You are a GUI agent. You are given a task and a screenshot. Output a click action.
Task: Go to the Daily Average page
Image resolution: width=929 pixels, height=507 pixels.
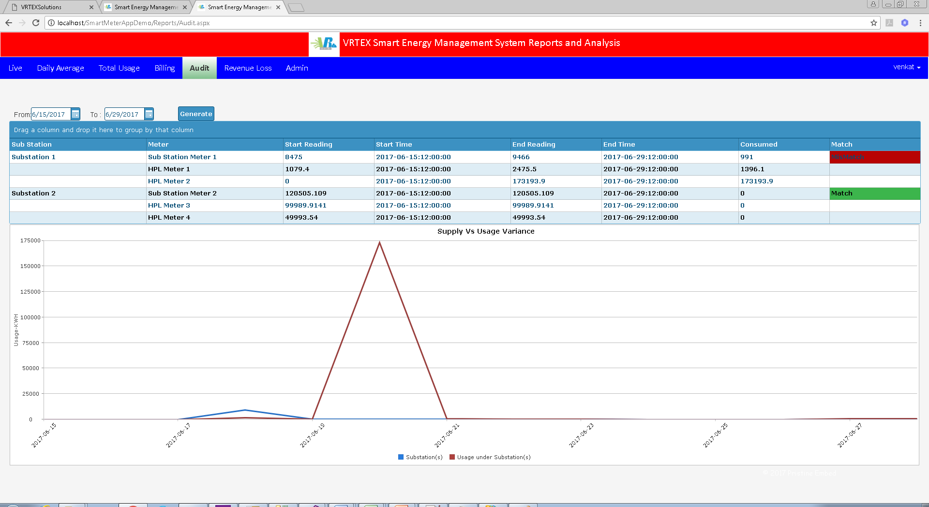[x=60, y=68]
